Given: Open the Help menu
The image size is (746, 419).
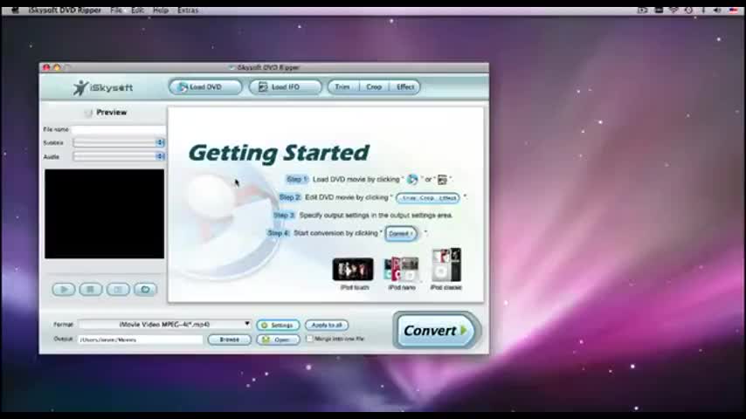Looking at the screenshot, I should coord(161,10).
